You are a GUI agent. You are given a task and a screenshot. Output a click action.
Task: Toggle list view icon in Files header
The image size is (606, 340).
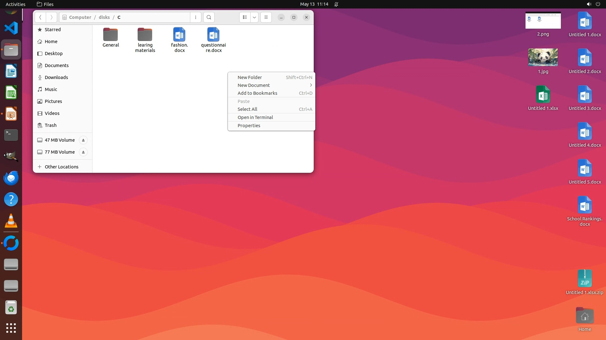pos(245,17)
